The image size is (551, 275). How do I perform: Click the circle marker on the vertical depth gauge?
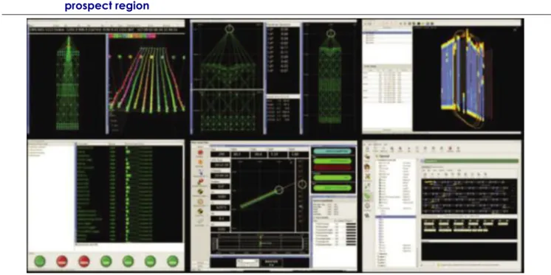pos(302,184)
